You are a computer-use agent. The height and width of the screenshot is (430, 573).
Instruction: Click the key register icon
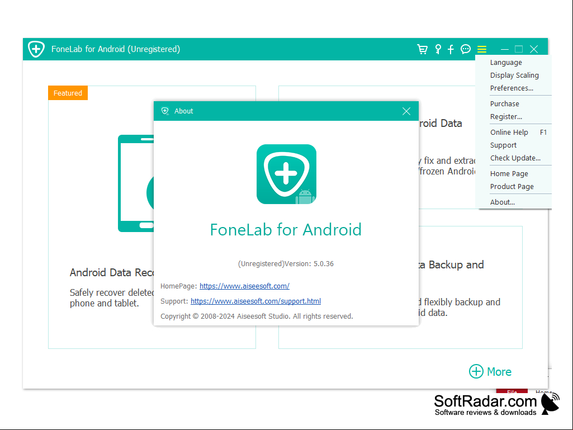click(438, 49)
